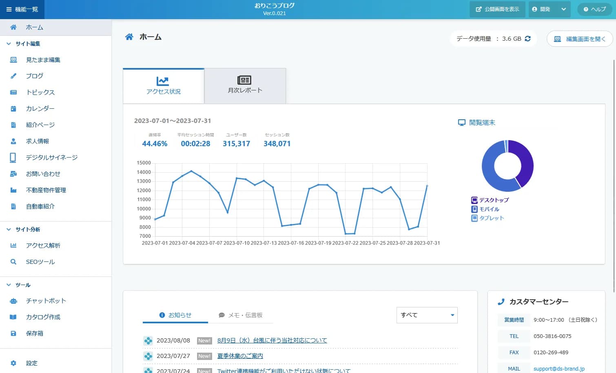Click the 見たまま編集 monitor icon
Viewport: 616px width, 373px height.
coord(13,60)
